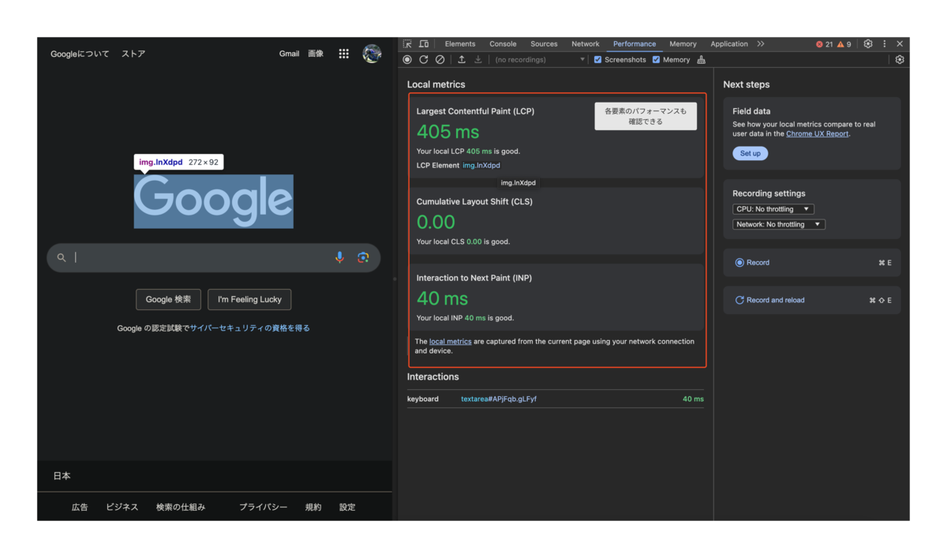The height and width of the screenshot is (558, 947).
Task: Open the DevTools settings gear
Action: pos(868,44)
